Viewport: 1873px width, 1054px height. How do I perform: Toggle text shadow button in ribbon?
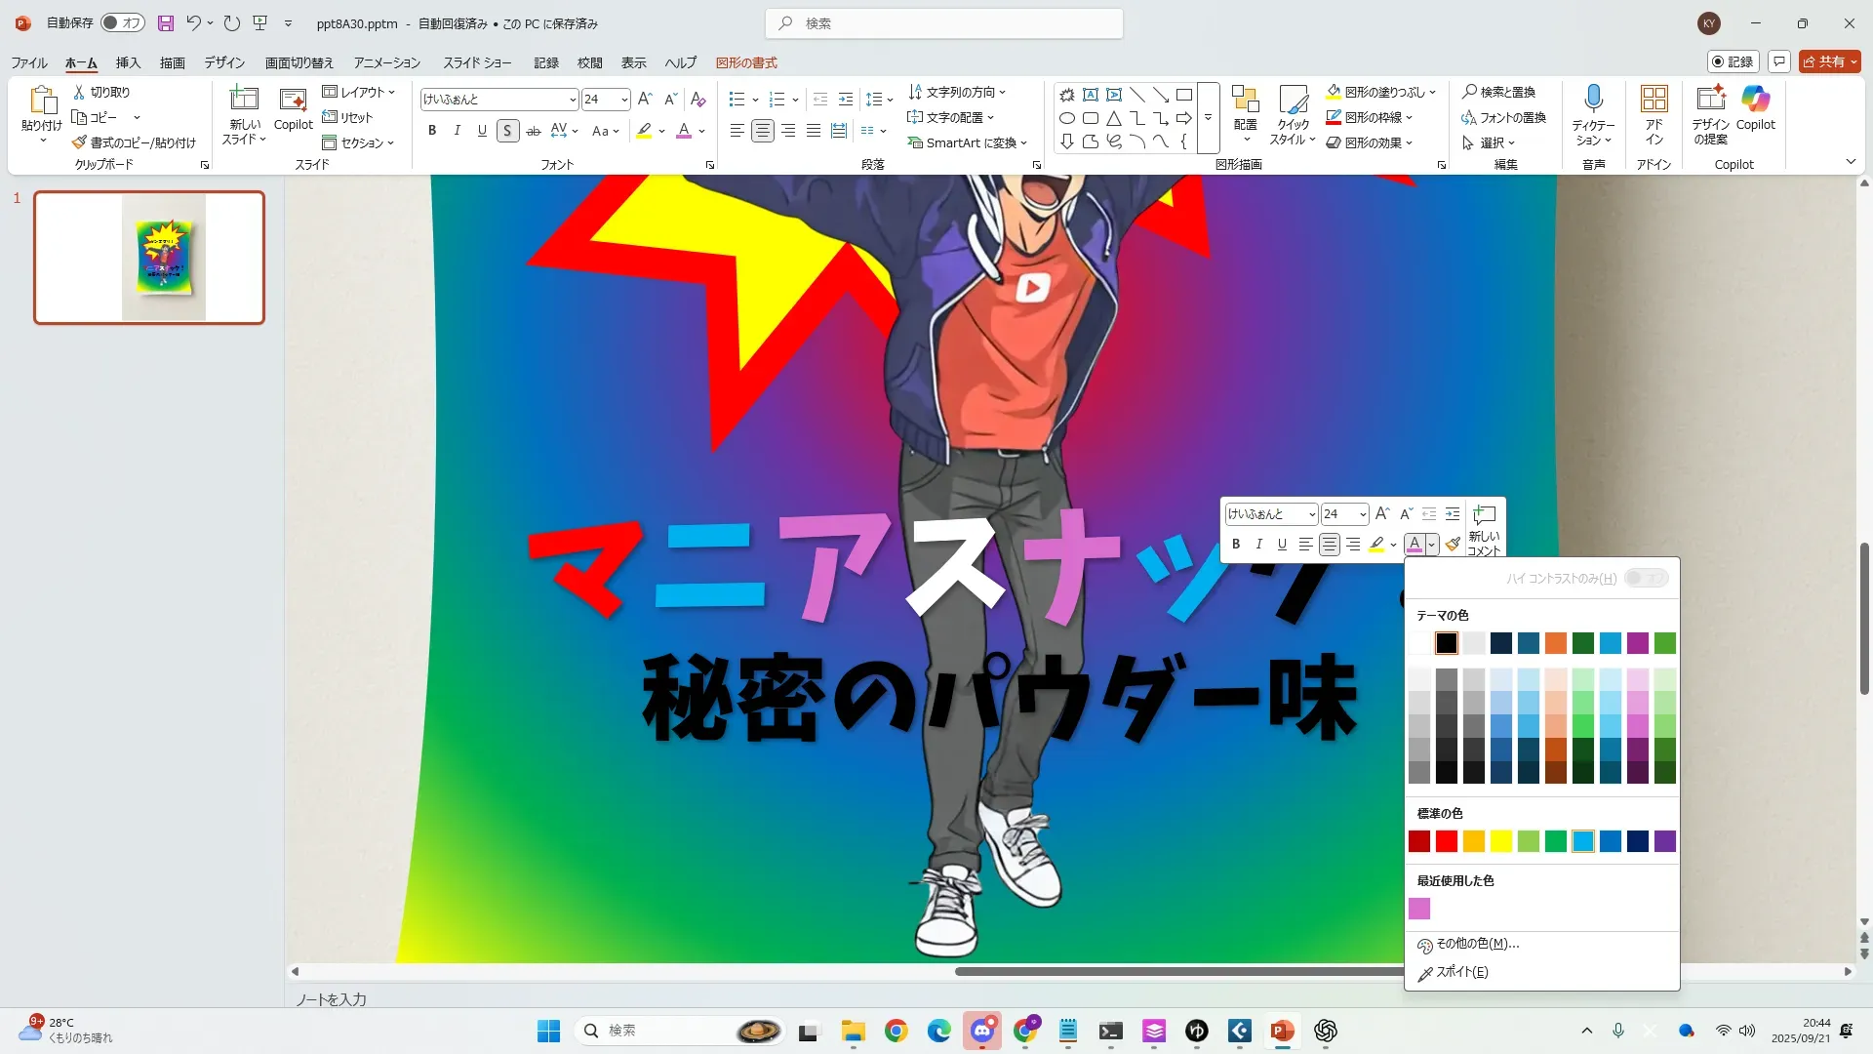(x=507, y=131)
